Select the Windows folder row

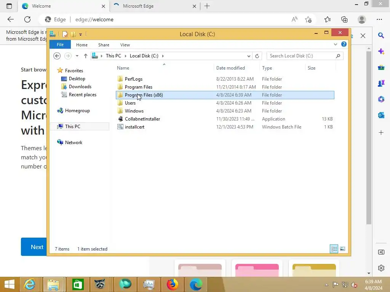tap(225, 111)
